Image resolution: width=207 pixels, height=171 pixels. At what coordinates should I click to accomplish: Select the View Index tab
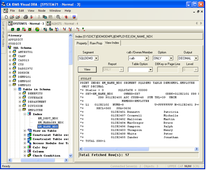112,43
